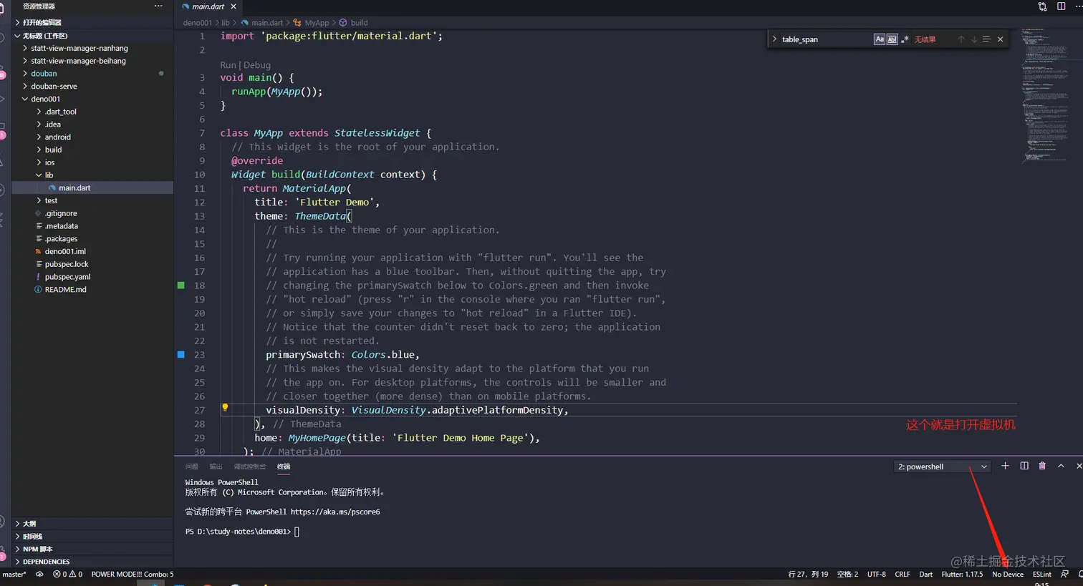Split the editor to the right
The image size is (1083, 586).
[1062, 6]
